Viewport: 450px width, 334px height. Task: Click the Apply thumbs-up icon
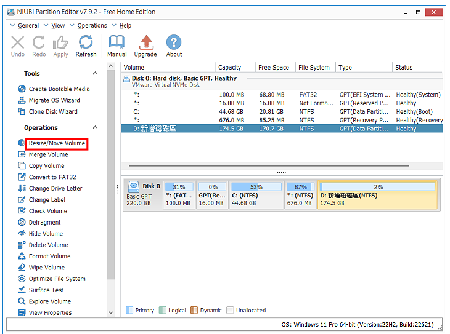[60, 42]
